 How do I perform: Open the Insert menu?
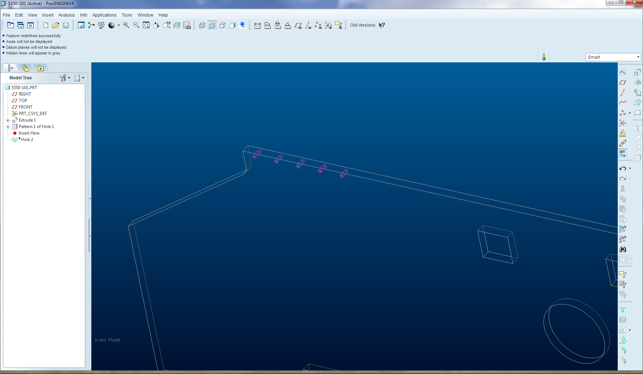48,15
